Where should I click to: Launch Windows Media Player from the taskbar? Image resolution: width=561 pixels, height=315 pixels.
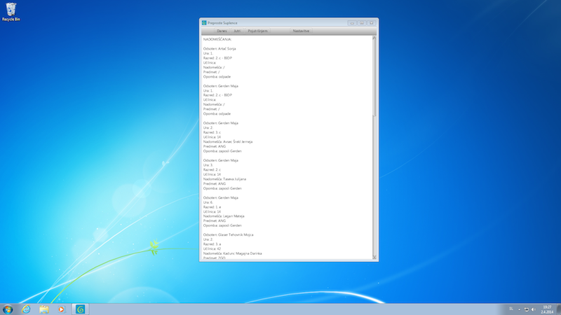click(62, 309)
